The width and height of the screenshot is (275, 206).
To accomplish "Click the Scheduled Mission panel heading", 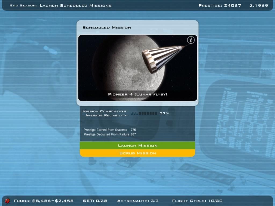I will click(107, 28).
